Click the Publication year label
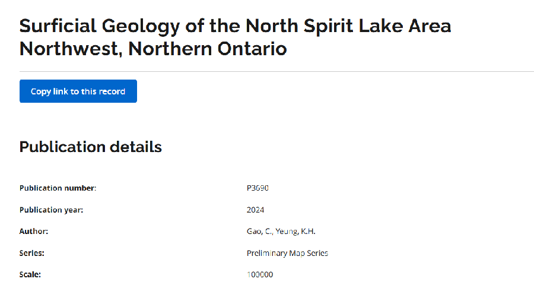 coord(51,210)
